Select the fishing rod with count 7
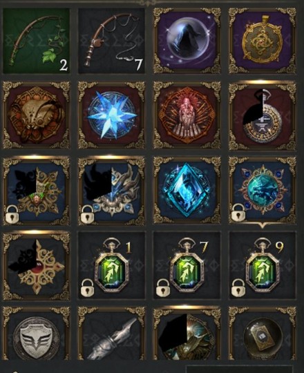304x373 pixels. pos(111,41)
